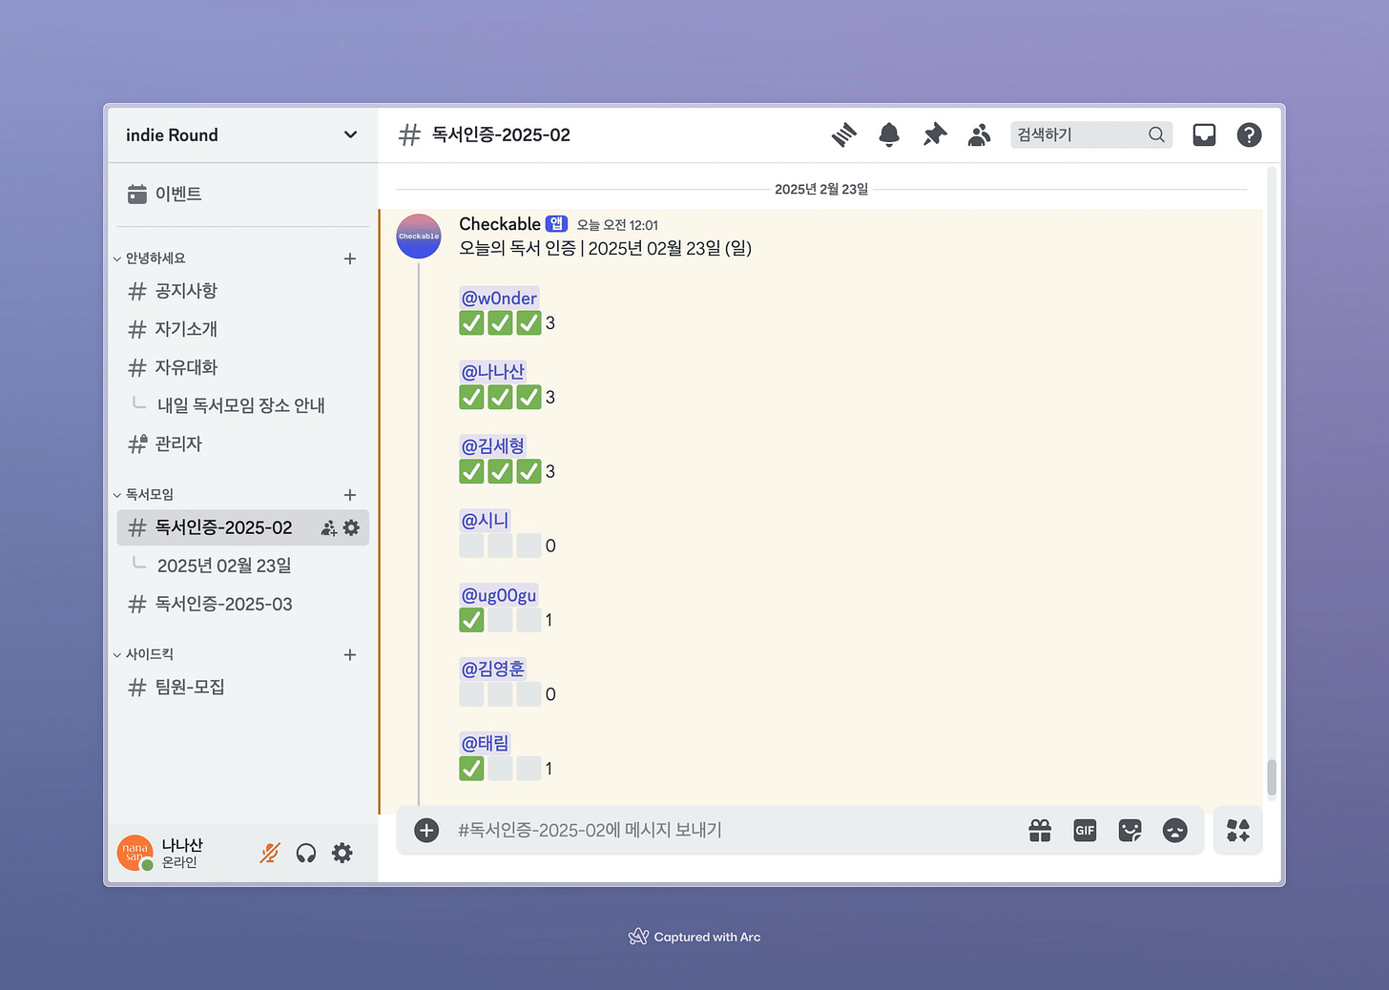Click the @시니 mention
Screen dimensions: 1389x990
(x=485, y=521)
